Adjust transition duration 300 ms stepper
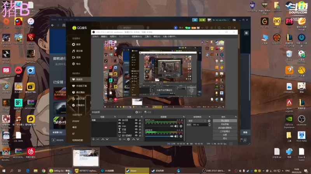The image size is (311, 174). [210, 125]
